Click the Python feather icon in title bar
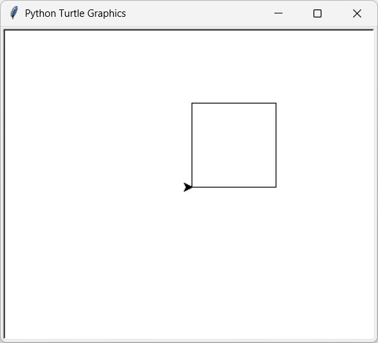 tap(14, 13)
